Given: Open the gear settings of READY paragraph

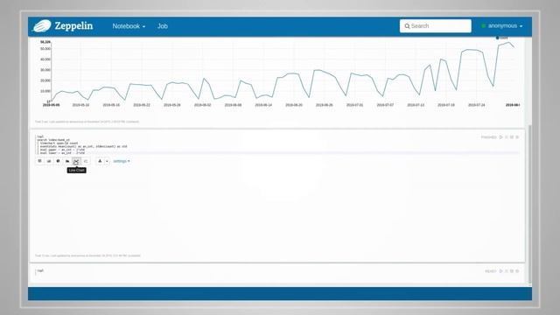Looking at the screenshot, I should coord(517,271).
